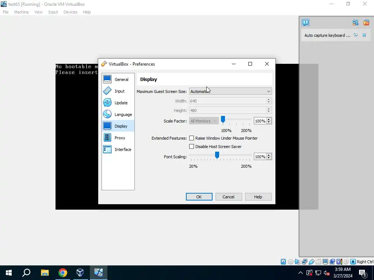The width and height of the screenshot is (374, 280).
Task: Open the Machine menu
Action: (21, 12)
